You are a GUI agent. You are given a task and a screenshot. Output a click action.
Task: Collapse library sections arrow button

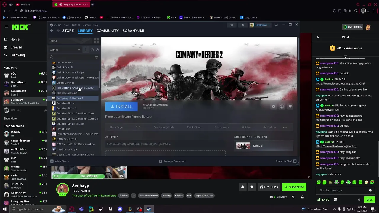coord(86,50)
